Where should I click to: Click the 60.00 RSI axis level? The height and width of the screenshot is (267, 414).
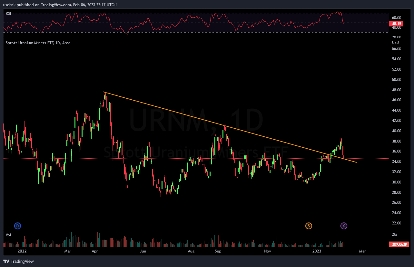tap(396, 17)
